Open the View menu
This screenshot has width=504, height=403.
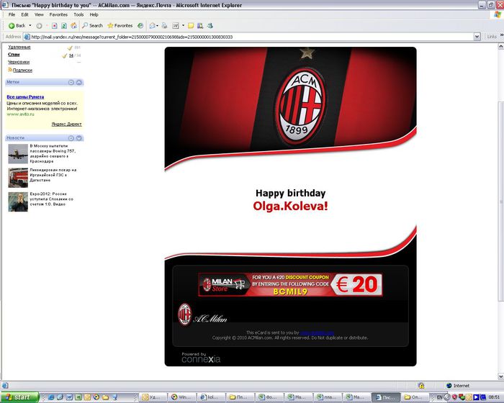click(x=39, y=15)
